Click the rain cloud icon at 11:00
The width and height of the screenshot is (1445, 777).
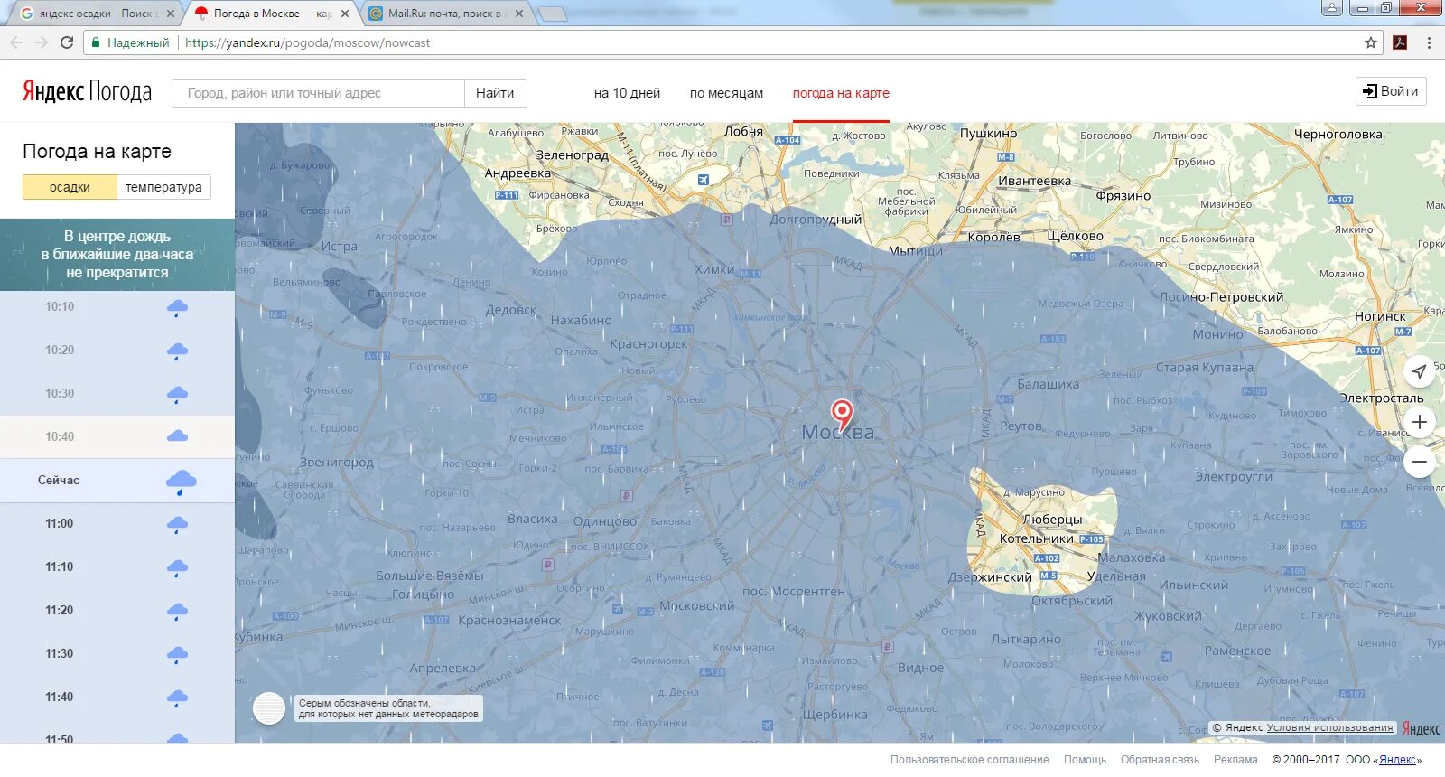coord(177,525)
